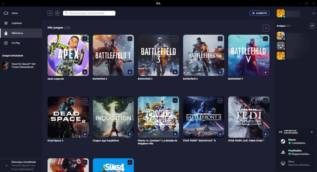Import friends from Steam
Screen dimensions: 317x172
coord(296,141)
